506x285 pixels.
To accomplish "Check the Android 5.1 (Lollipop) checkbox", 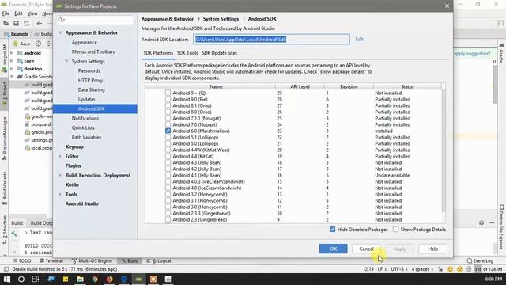I will [168, 137].
